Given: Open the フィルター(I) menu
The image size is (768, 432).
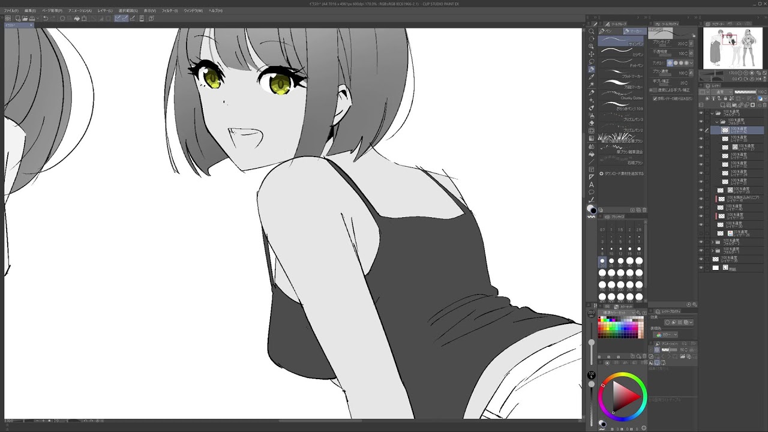Looking at the screenshot, I should (x=170, y=11).
